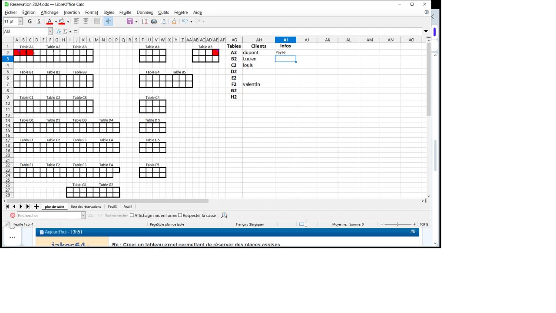Image resolution: width=556 pixels, height=313 pixels.
Task: Print the spreadsheet
Action: (x=154, y=21)
